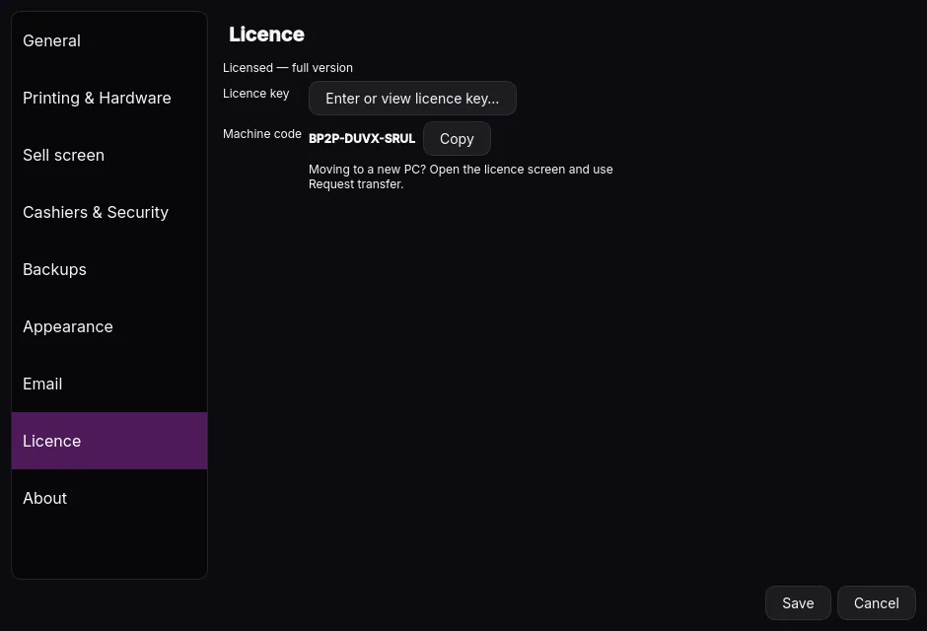Image resolution: width=927 pixels, height=631 pixels.
Task: Select the Backups section
Action: point(109,269)
